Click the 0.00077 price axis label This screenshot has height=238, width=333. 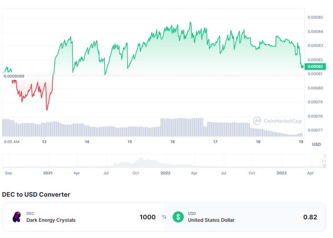point(315,130)
